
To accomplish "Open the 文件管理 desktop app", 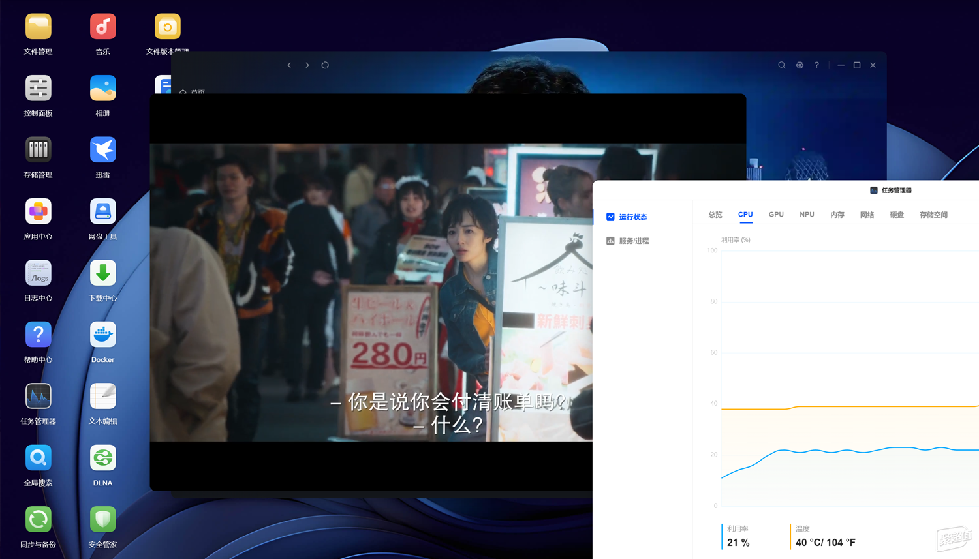I will (38, 27).
